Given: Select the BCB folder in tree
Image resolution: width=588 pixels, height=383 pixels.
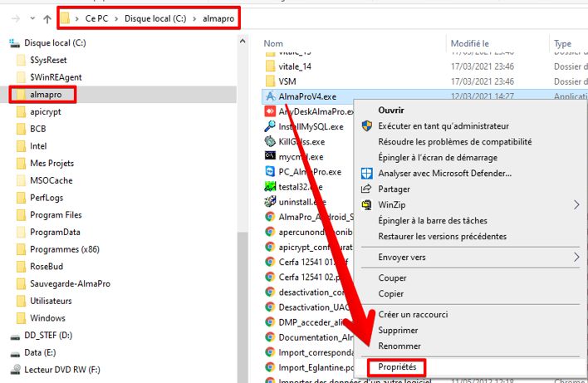Looking at the screenshot, I should [x=38, y=129].
